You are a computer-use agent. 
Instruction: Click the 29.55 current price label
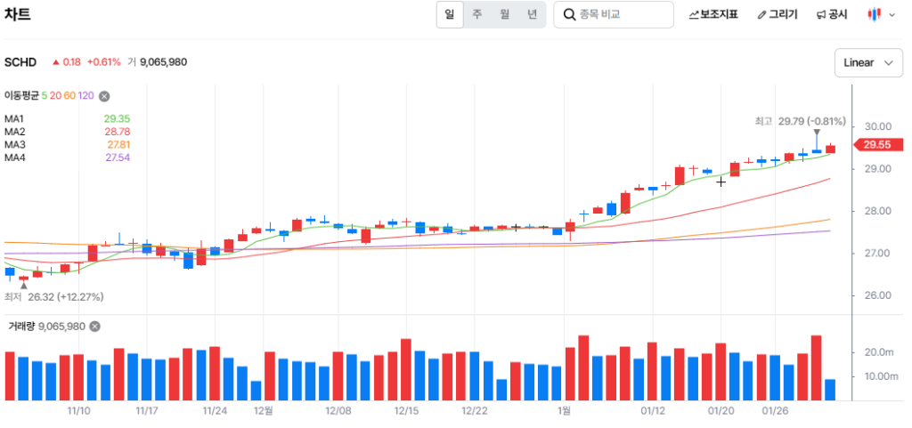[879, 145]
